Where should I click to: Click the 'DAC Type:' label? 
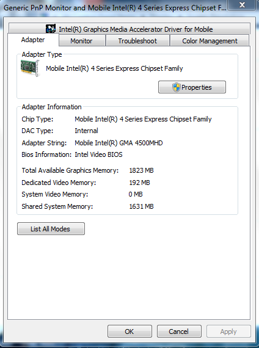(x=37, y=131)
